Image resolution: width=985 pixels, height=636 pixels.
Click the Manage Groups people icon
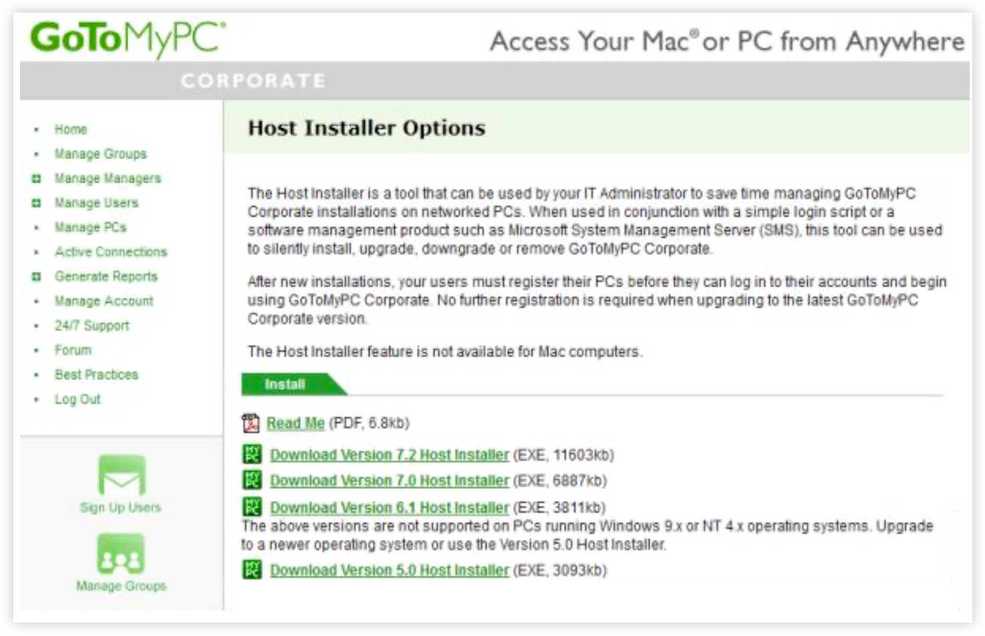point(121,554)
